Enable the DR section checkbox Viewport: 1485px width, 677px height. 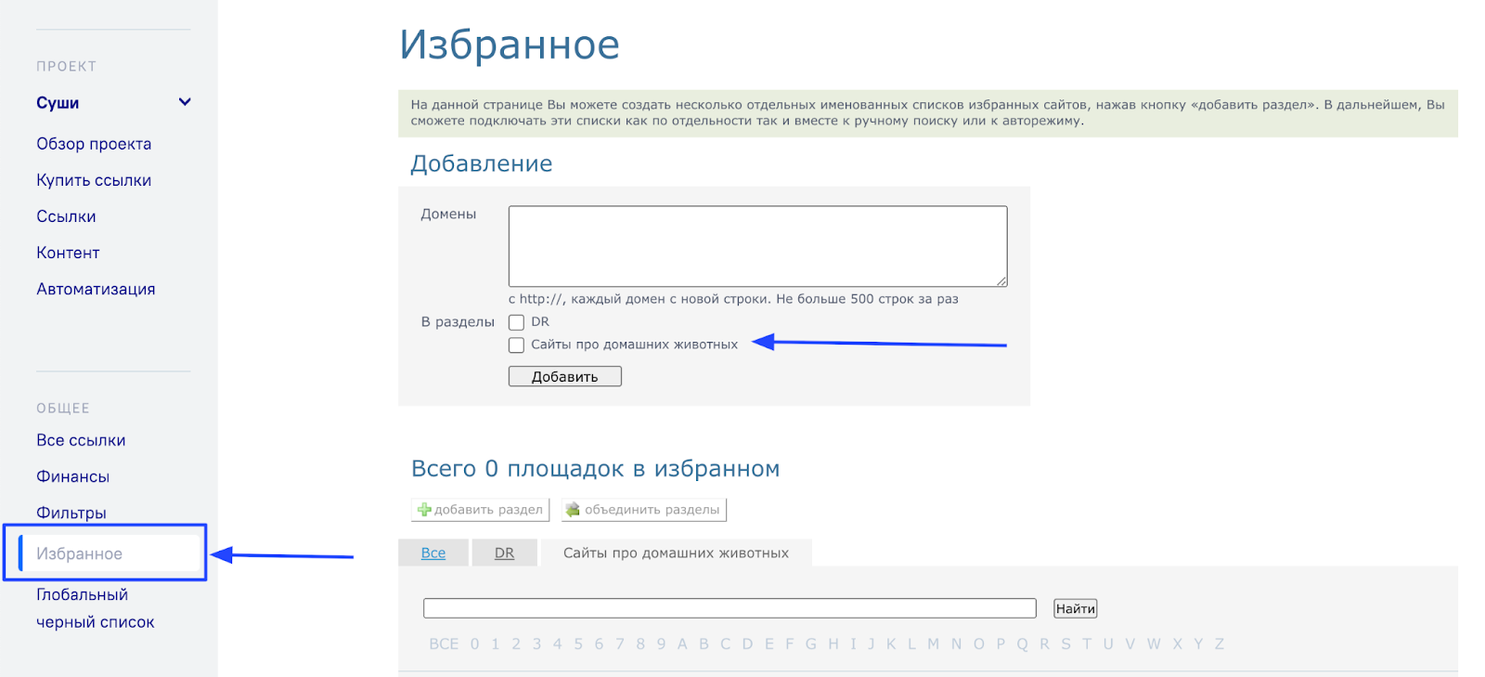coord(517,322)
